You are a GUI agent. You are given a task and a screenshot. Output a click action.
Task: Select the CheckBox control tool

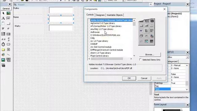coord(3,29)
